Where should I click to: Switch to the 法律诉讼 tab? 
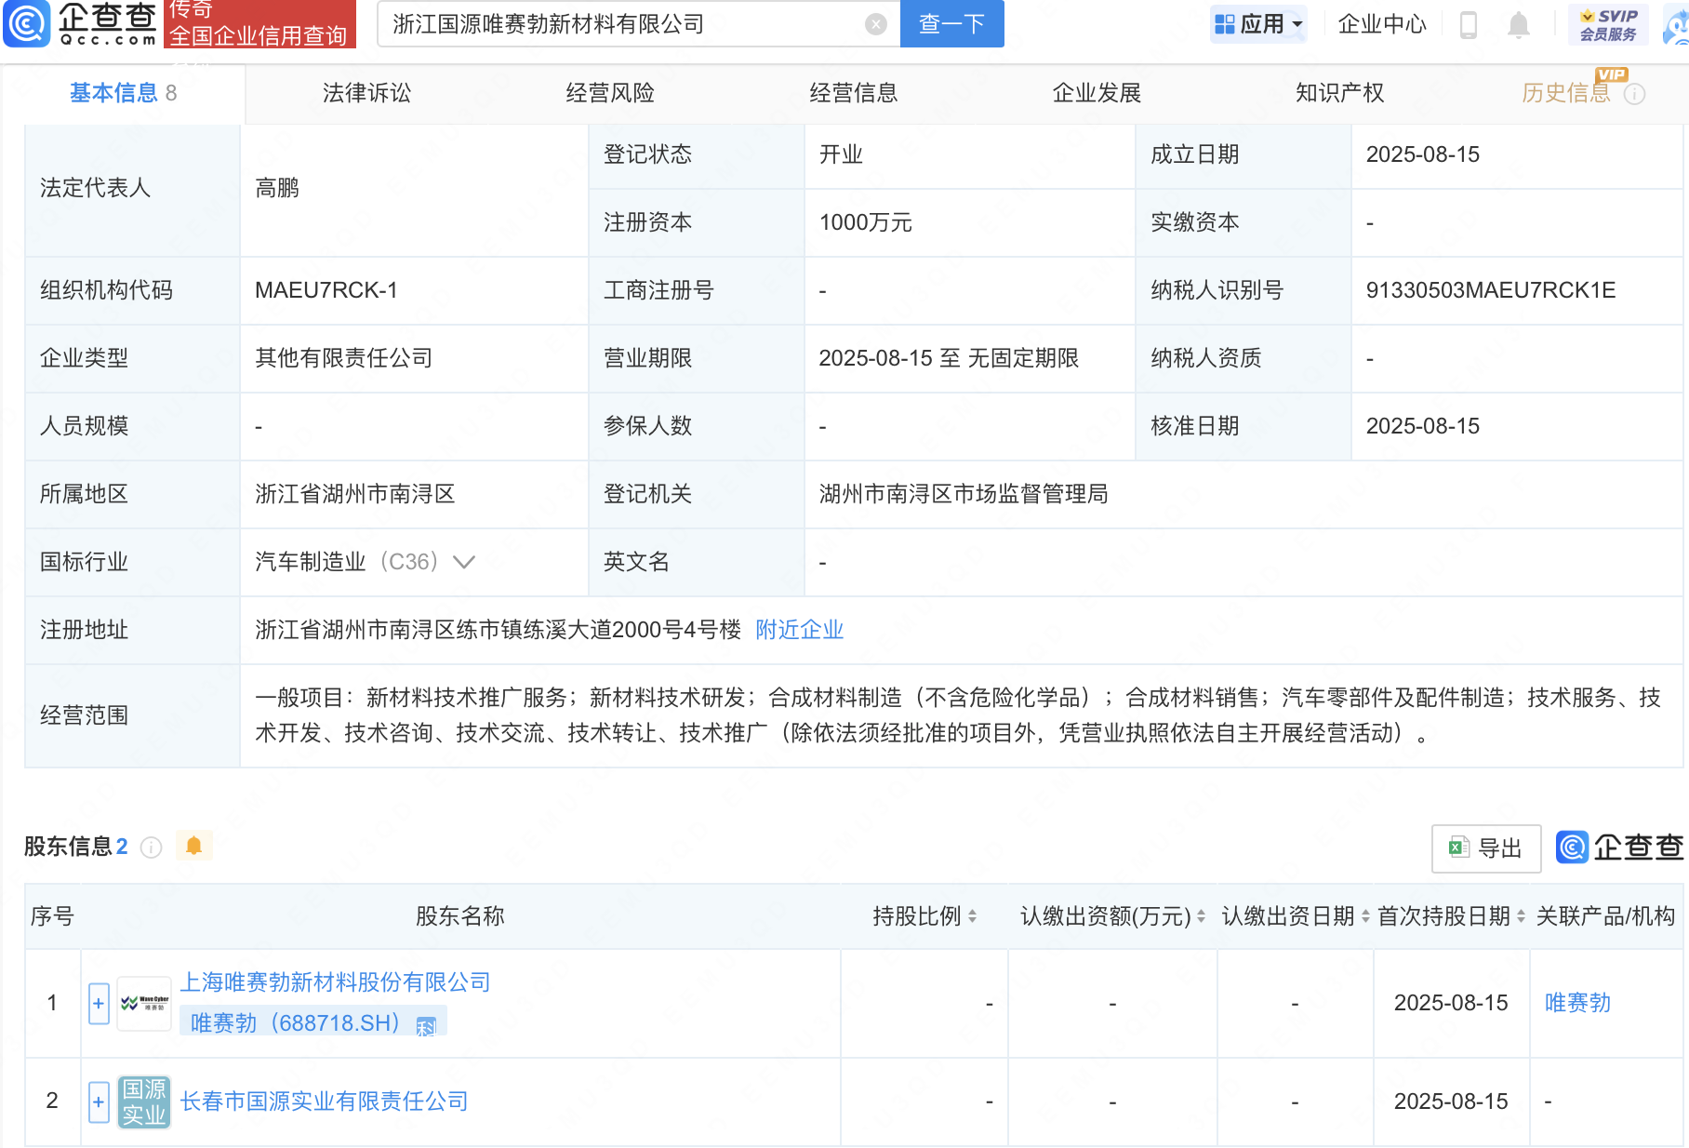(366, 93)
